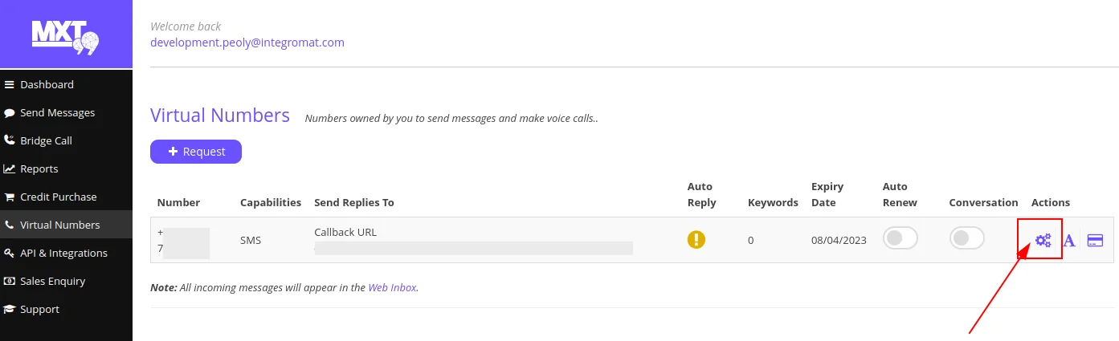Click the Credit Purchase cart icon
The width and height of the screenshot is (1119, 341).
point(10,197)
